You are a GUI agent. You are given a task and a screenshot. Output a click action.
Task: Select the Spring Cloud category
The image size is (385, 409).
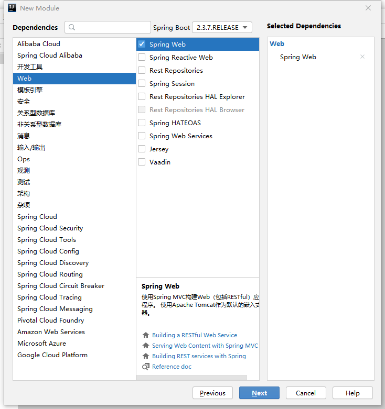(74, 216)
